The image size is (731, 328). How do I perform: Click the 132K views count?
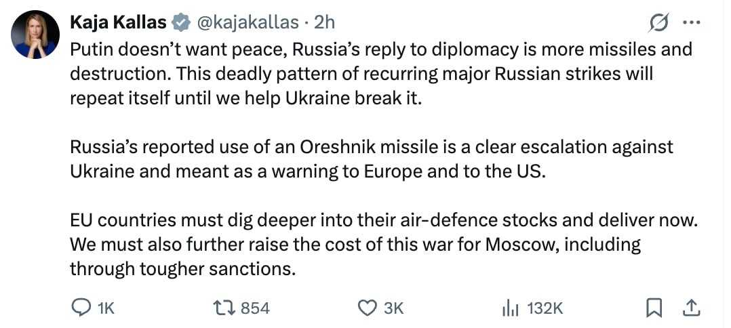tap(545, 308)
